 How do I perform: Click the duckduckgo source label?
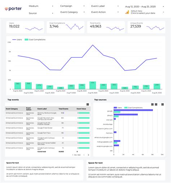click(108, 124)
